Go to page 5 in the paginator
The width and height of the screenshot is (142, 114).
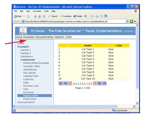click(83, 84)
